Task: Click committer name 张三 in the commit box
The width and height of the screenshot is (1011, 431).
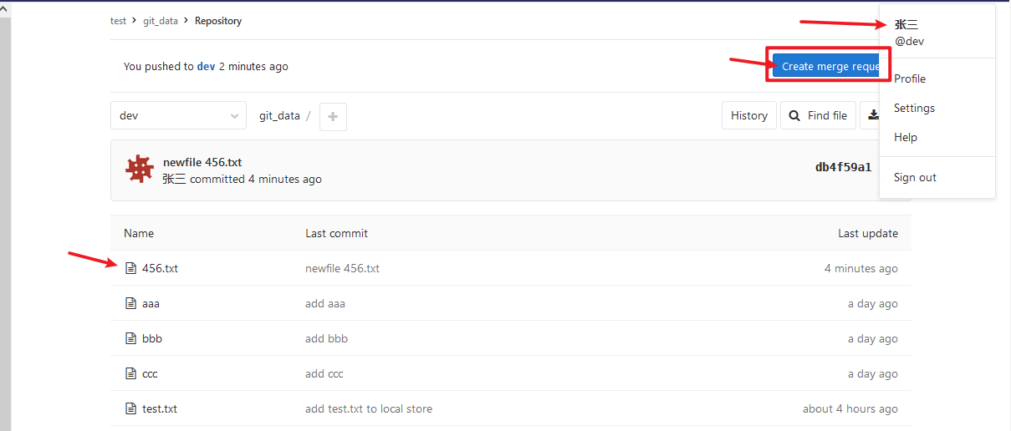Action: point(175,179)
